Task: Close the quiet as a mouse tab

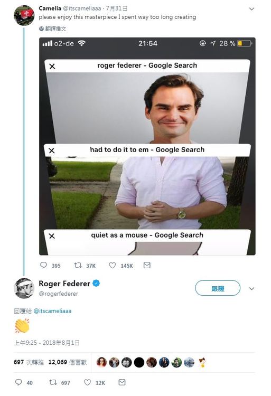Action: click(52, 236)
